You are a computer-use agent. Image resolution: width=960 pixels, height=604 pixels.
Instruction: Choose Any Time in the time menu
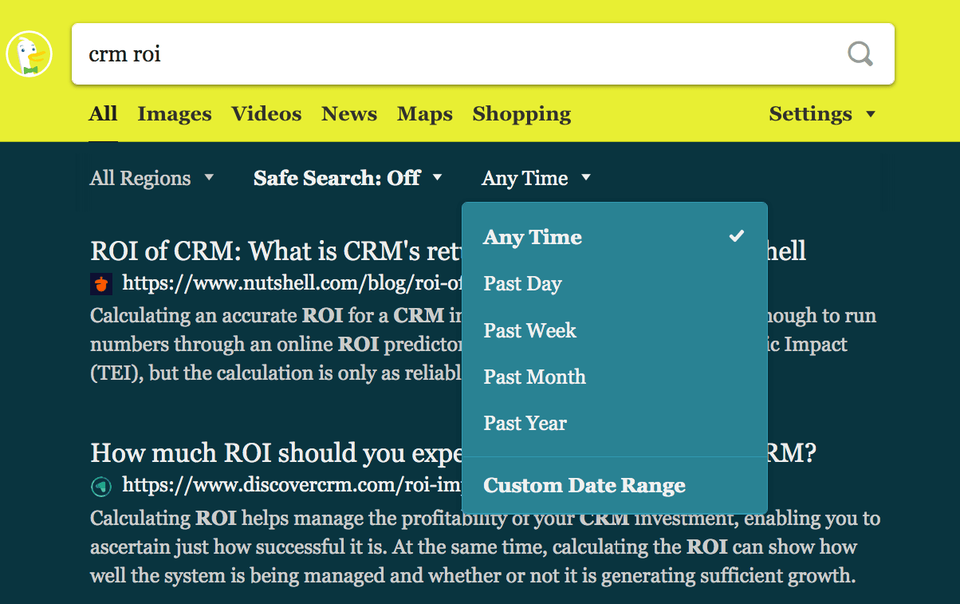click(614, 237)
